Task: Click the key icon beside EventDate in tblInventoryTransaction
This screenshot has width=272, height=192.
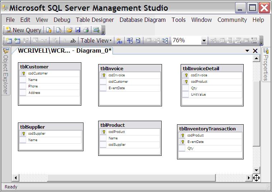Action: coord(182,142)
